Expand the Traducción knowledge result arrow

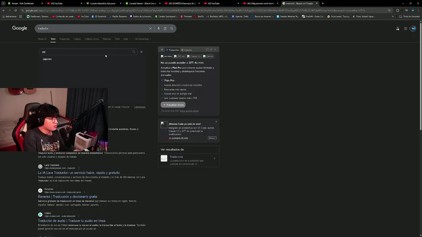pyautogui.click(x=214, y=159)
